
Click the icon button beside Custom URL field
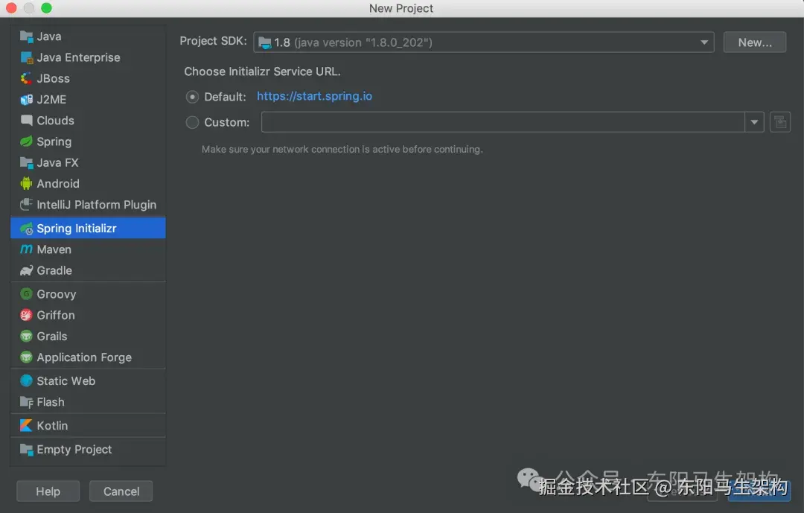tap(780, 122)
